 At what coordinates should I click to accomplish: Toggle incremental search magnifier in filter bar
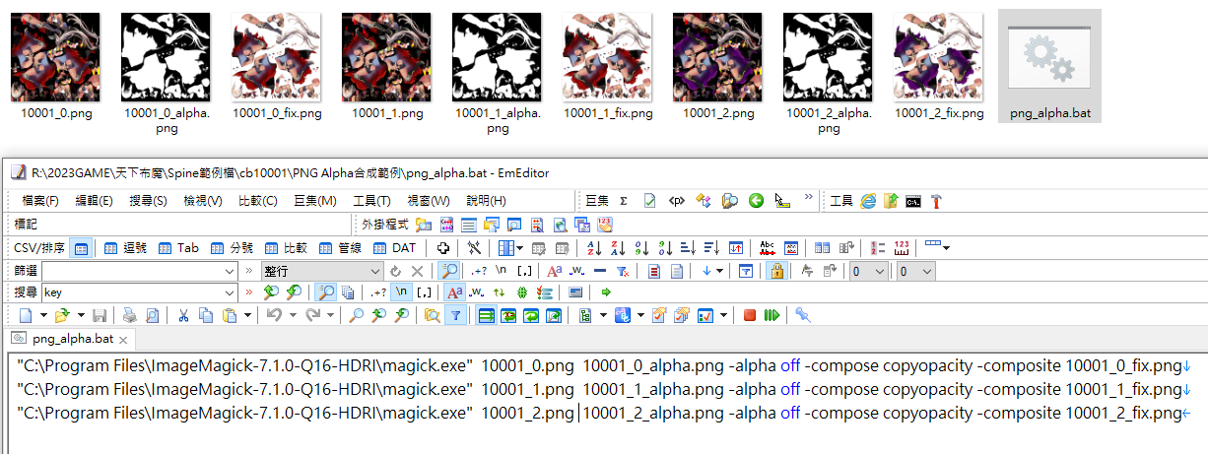pos(449,271)
